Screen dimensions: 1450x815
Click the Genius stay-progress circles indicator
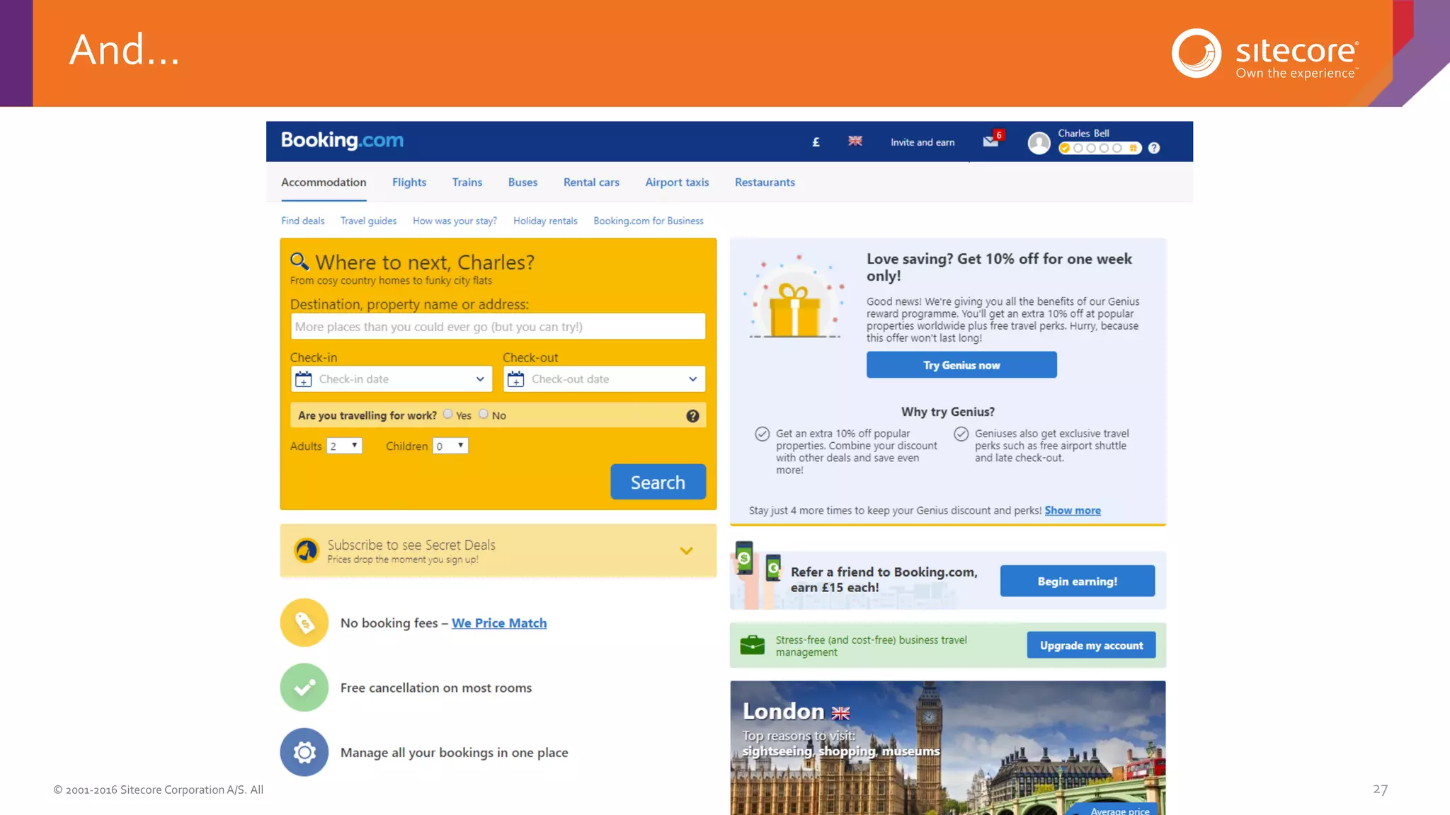1100,148
